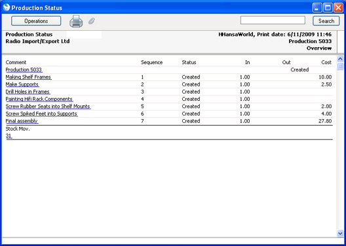Click the scrollbar up arrow
The height and width of the screenshot is (246, 346).
click(340, 59)
